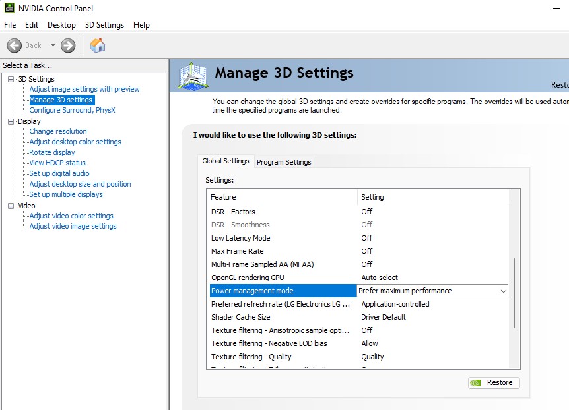Select the DSR - Factors row
The width and height of the screenshot is (569, 410).
(x=359, y=212)
